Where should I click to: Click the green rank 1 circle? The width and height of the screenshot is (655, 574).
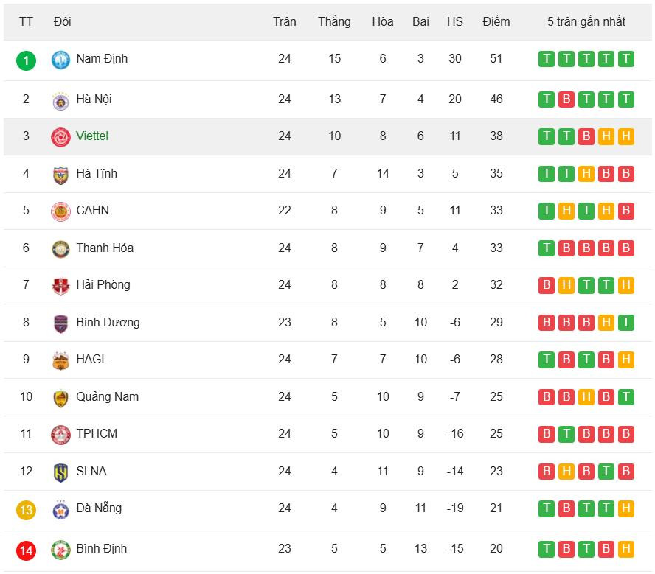coord(26,60)
